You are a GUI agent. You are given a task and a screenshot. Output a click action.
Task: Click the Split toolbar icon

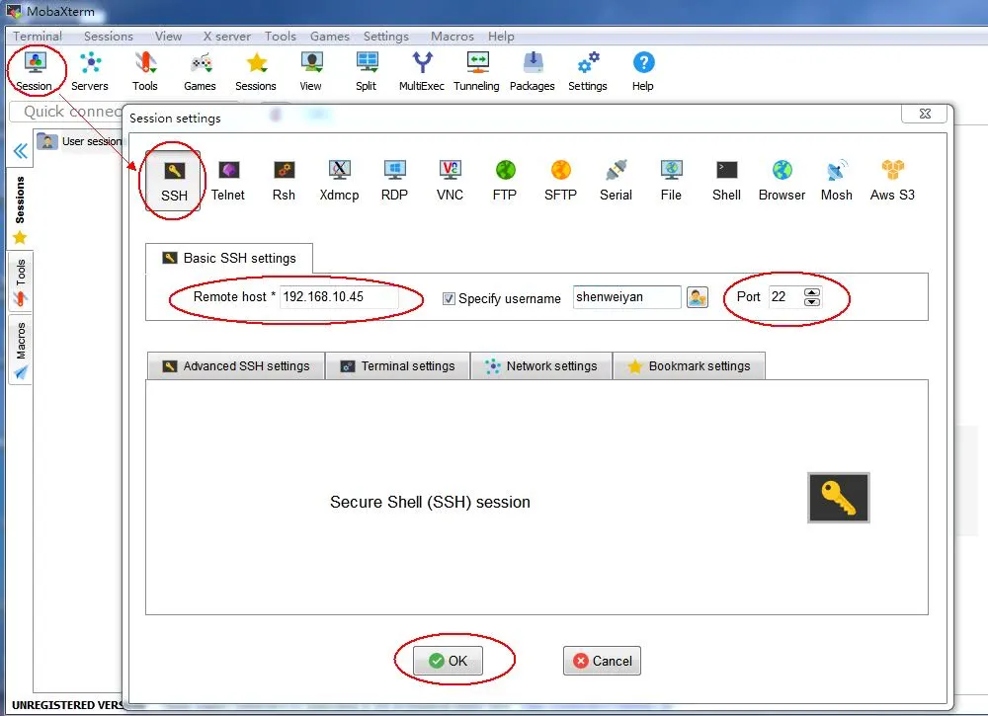pyautogui.click(x=367, y=72)
